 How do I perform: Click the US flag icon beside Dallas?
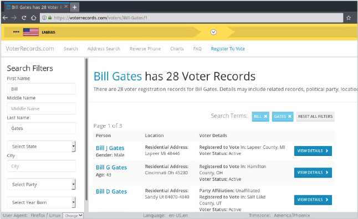pos(31,32)
